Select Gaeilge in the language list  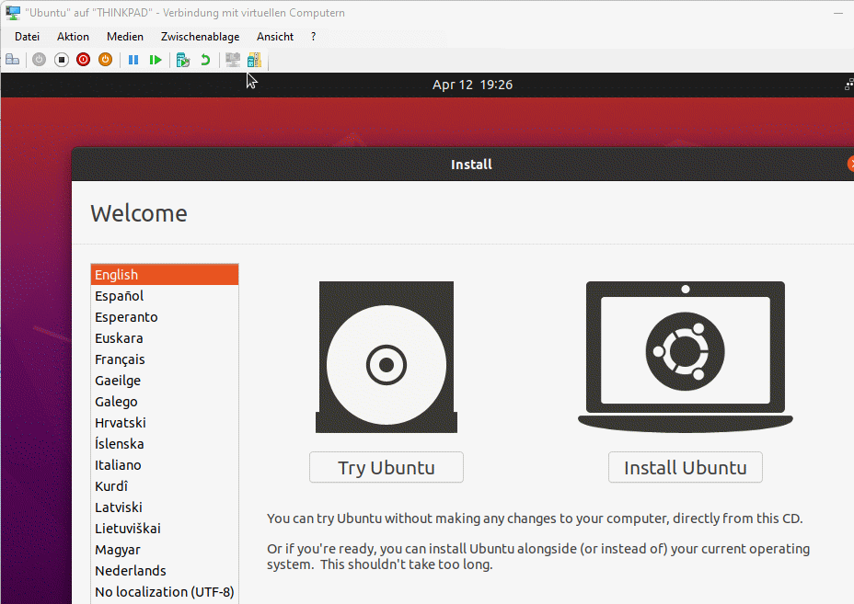(x=165, y=381)
